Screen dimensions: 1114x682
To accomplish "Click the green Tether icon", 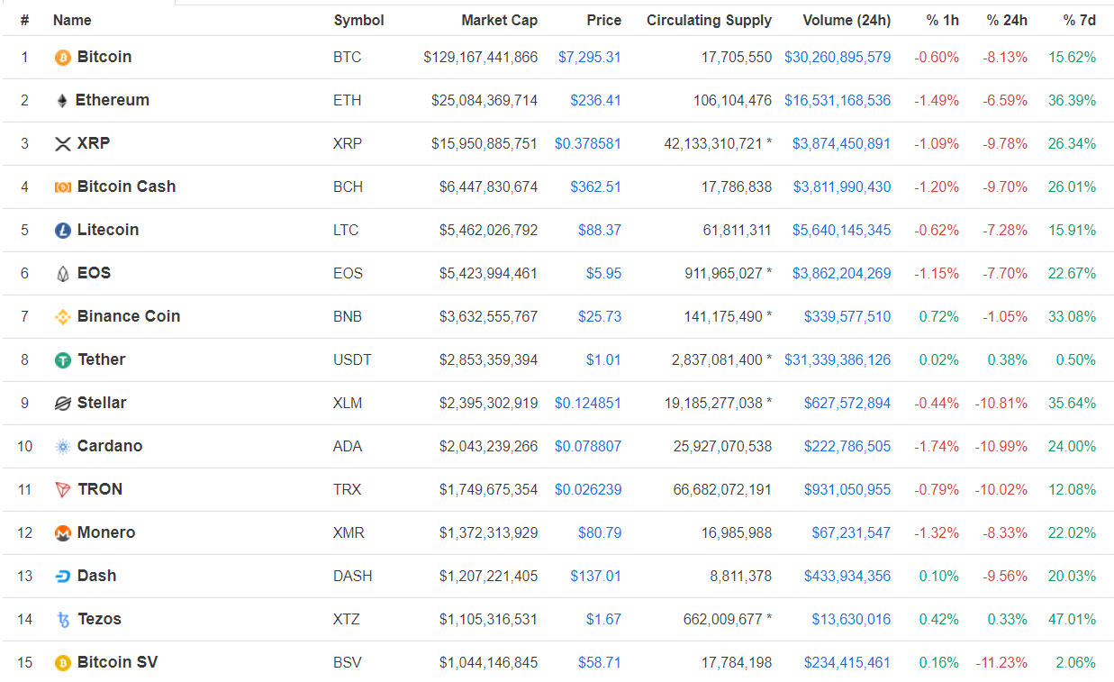I will [x=63, y=360].
